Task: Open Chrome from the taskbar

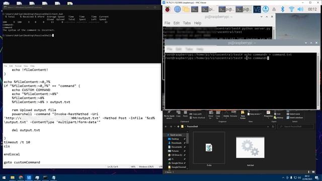Action: (x=21, y=177)
